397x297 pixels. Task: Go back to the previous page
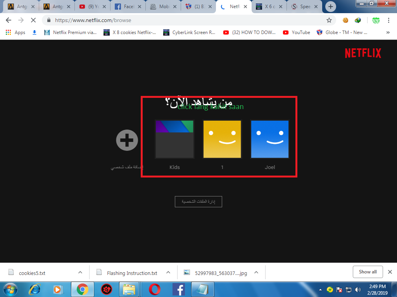9,20
